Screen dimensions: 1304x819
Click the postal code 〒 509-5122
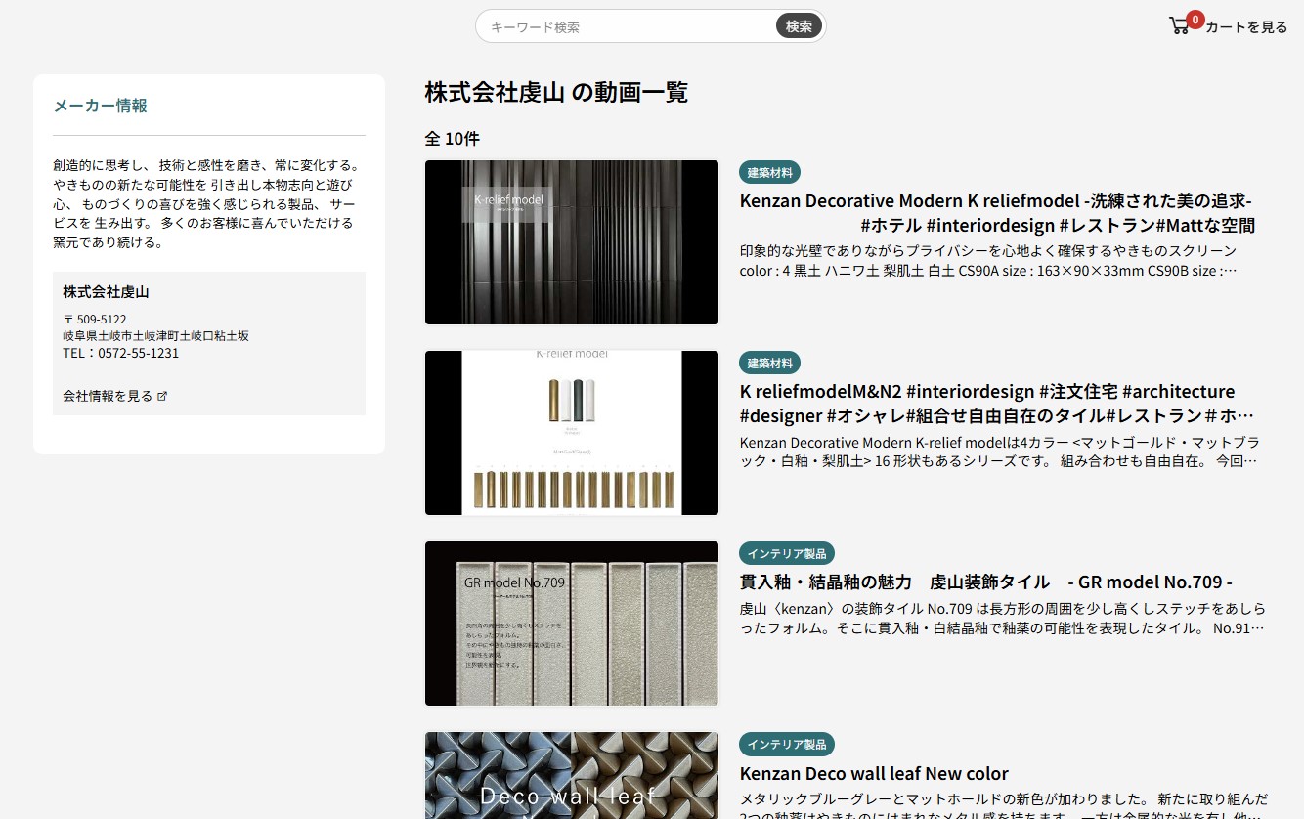[95, 319]
